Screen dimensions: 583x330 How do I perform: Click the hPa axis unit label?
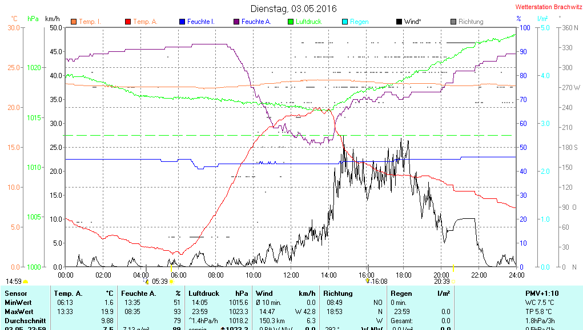pyautogui.click(x=33, y=19)
